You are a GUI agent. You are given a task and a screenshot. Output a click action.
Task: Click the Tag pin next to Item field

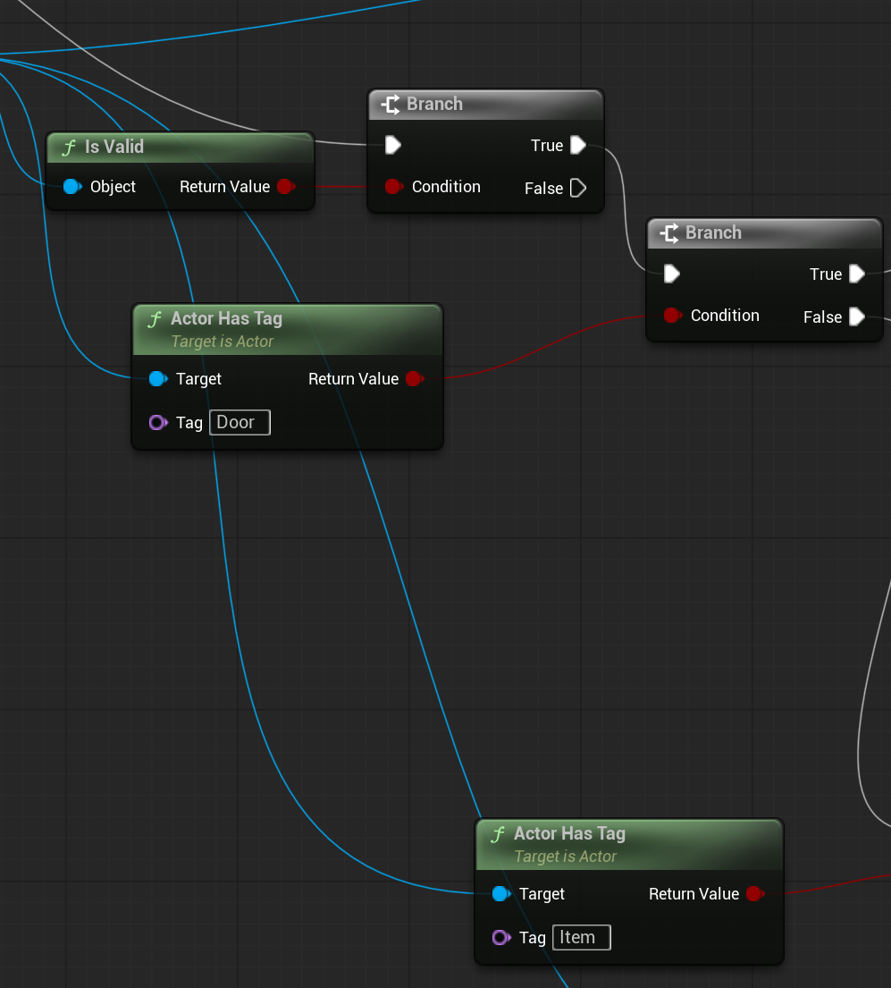coord(501,937)
